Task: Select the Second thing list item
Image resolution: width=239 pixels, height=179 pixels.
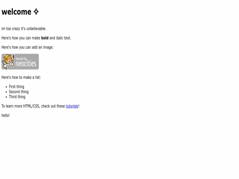Action: pos(19,91)
